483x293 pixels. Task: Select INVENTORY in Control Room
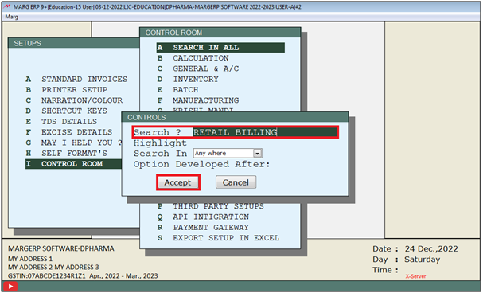tap(195, 79)
